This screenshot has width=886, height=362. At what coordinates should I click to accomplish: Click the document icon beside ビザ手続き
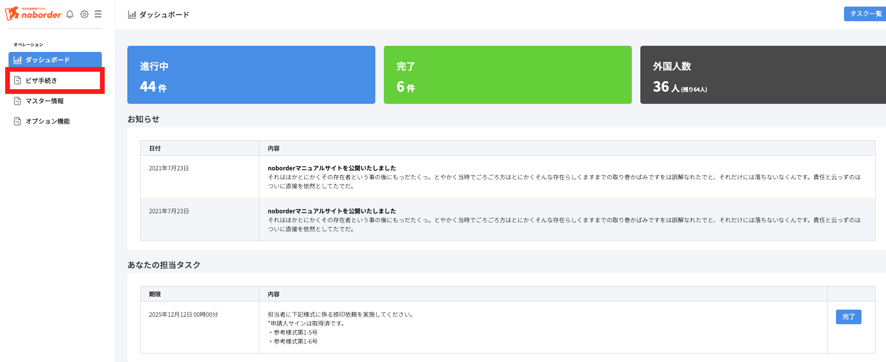coord(17,81)
